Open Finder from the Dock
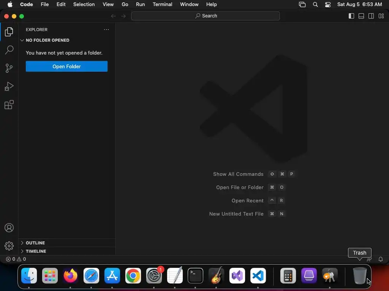The height and width of the screenshot is (291, 389). click(x=29, y=275)
